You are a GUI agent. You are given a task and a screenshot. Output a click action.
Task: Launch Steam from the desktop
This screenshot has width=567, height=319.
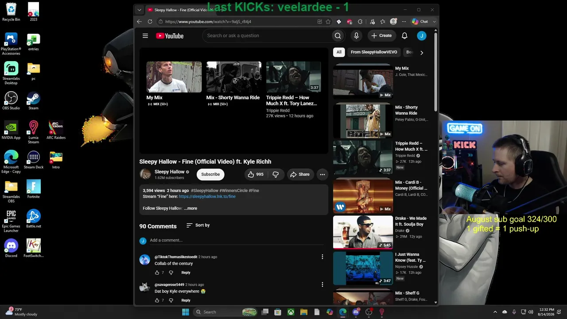pyautogui.click(x=33, y=101)
